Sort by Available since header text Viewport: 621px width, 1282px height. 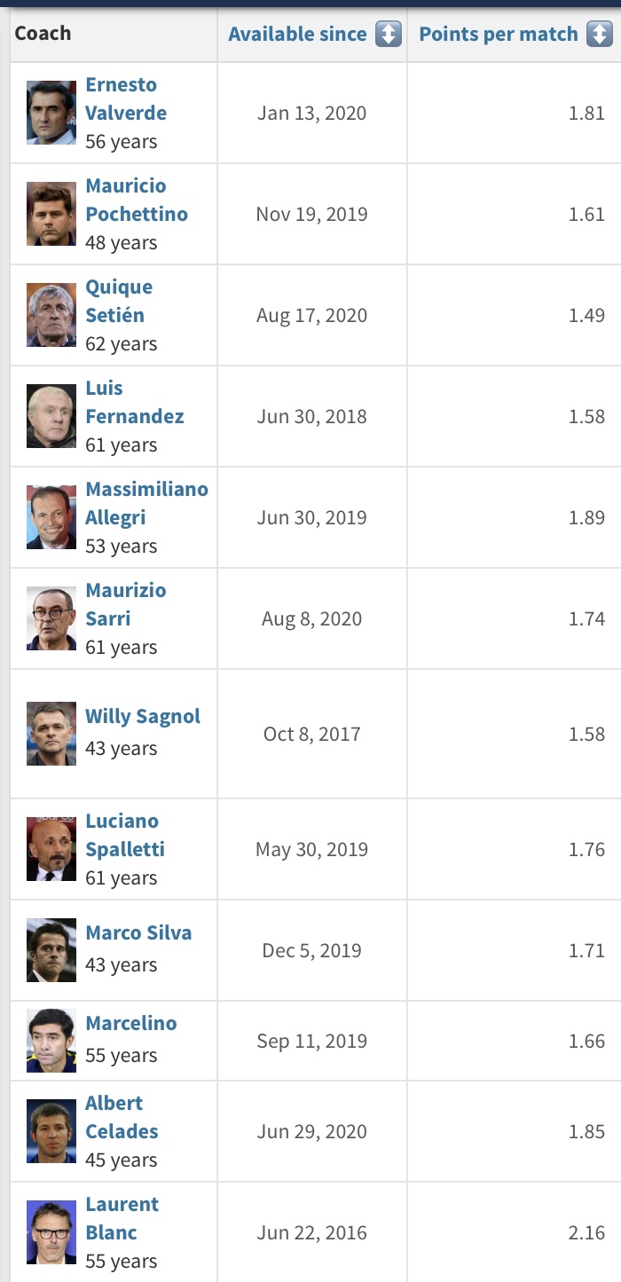(x=297, y=35)
